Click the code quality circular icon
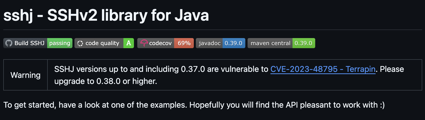This screenshot has width=425, height=120. [80, 43]
